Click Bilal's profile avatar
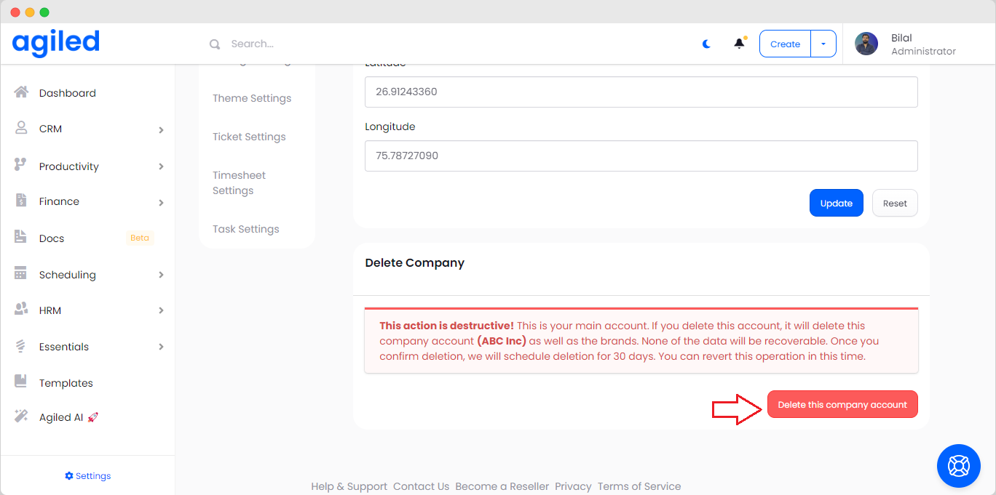Viewport: 996px width, 495px height. click(866, 44)
